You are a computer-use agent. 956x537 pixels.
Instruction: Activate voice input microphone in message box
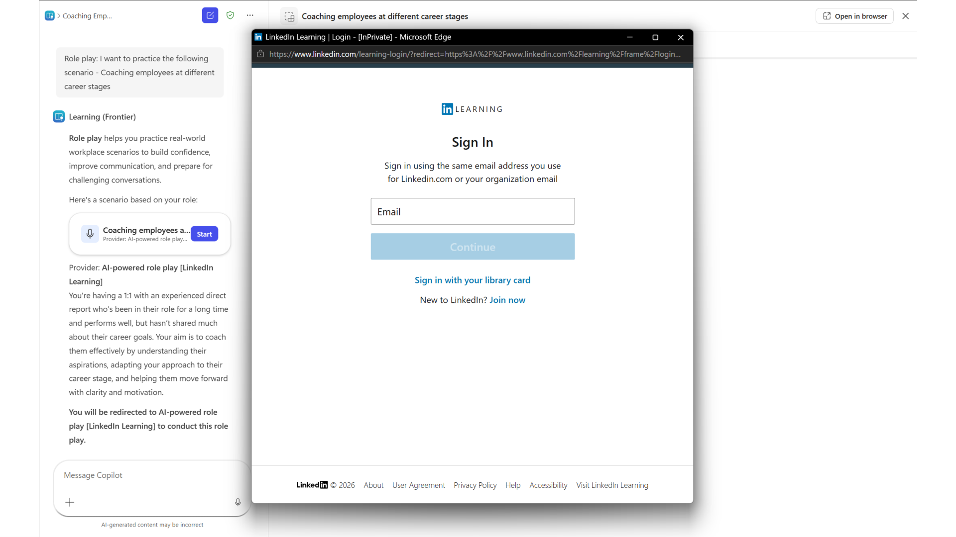pos(238,502)
